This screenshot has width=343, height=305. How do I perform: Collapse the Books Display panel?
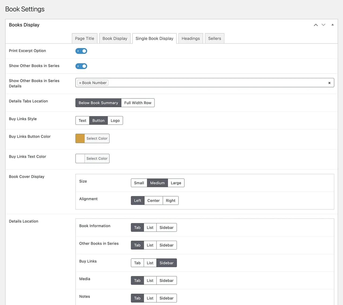pos(333,25)
